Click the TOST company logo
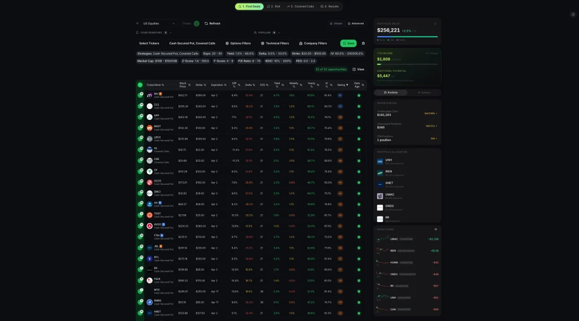Viewport: 579px width, 321px height. tap(149, 215)
